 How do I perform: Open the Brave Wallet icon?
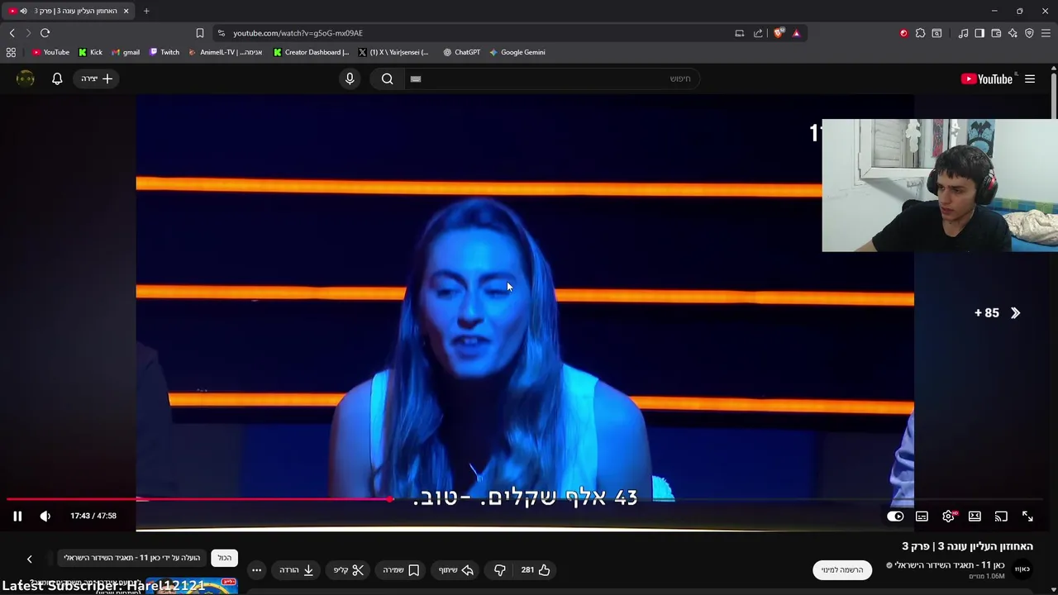pos(996,33)
